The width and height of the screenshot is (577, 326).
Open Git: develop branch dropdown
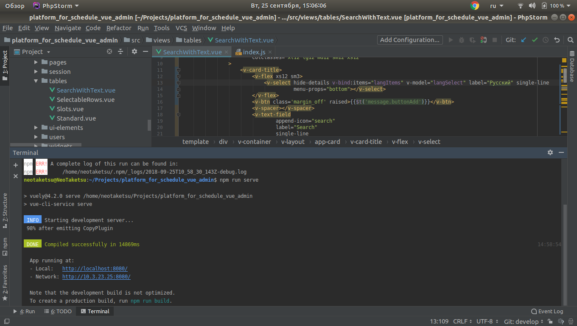coord(524,322)
